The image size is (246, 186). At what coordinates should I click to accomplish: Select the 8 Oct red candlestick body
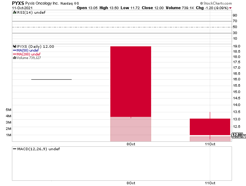131,81
